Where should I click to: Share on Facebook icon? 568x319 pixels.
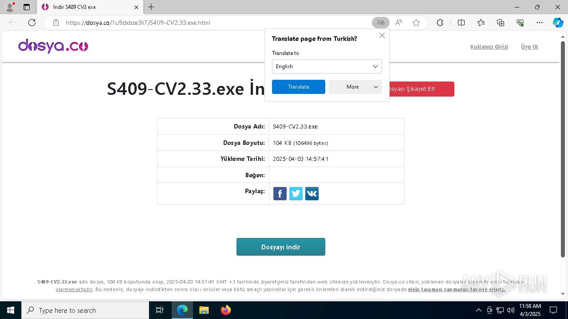coord(280,194)
